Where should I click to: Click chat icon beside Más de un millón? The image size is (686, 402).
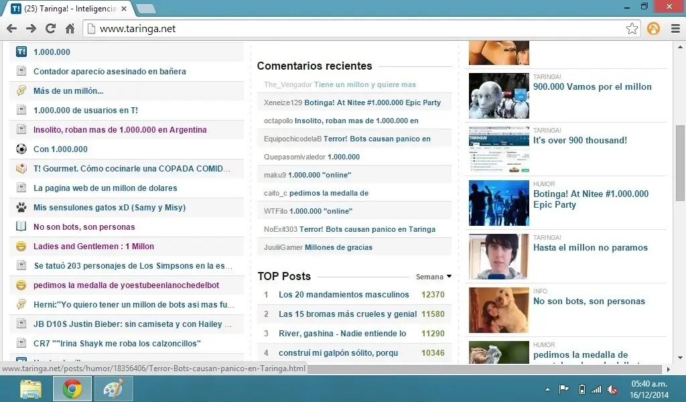pos(21,90)
